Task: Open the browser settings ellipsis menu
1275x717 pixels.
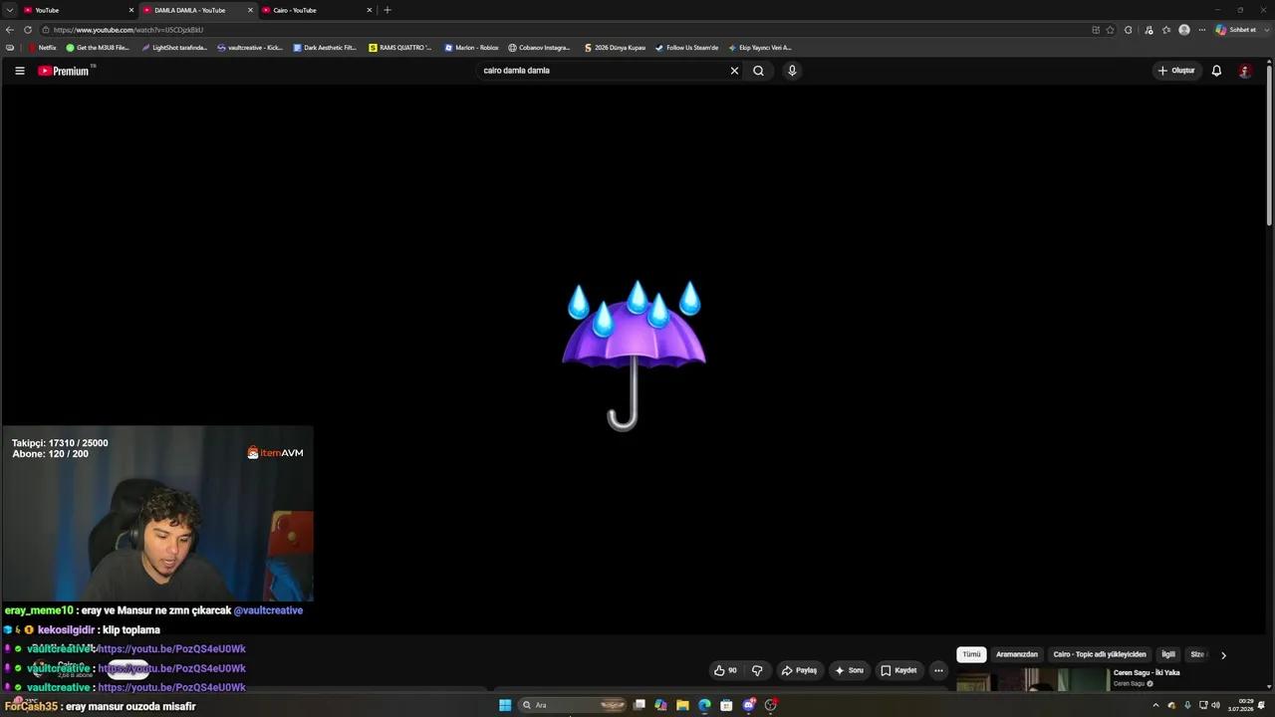Action: (x=1202, y=30)
